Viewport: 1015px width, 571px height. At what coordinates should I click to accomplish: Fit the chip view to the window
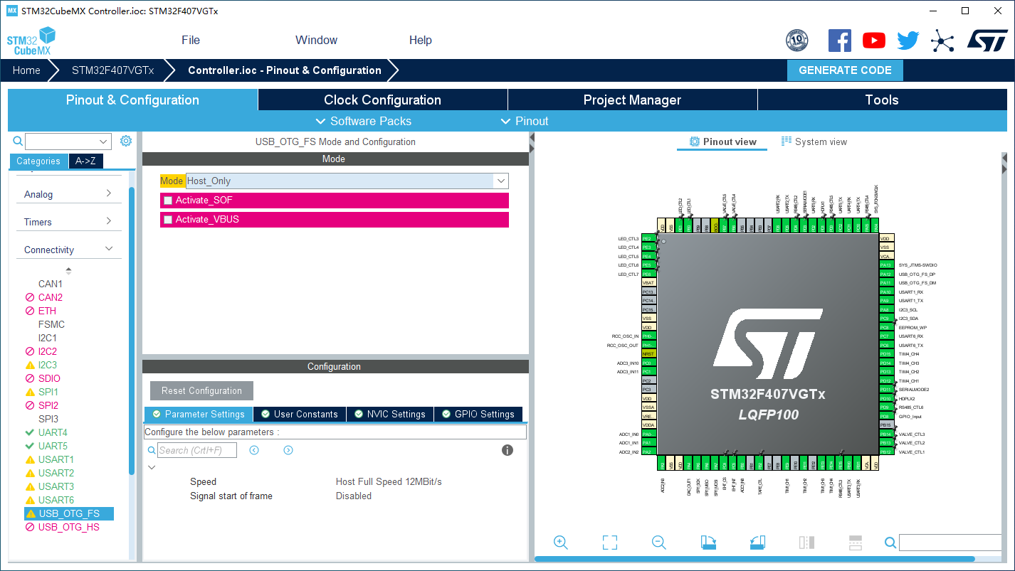(x=609, y=543)
